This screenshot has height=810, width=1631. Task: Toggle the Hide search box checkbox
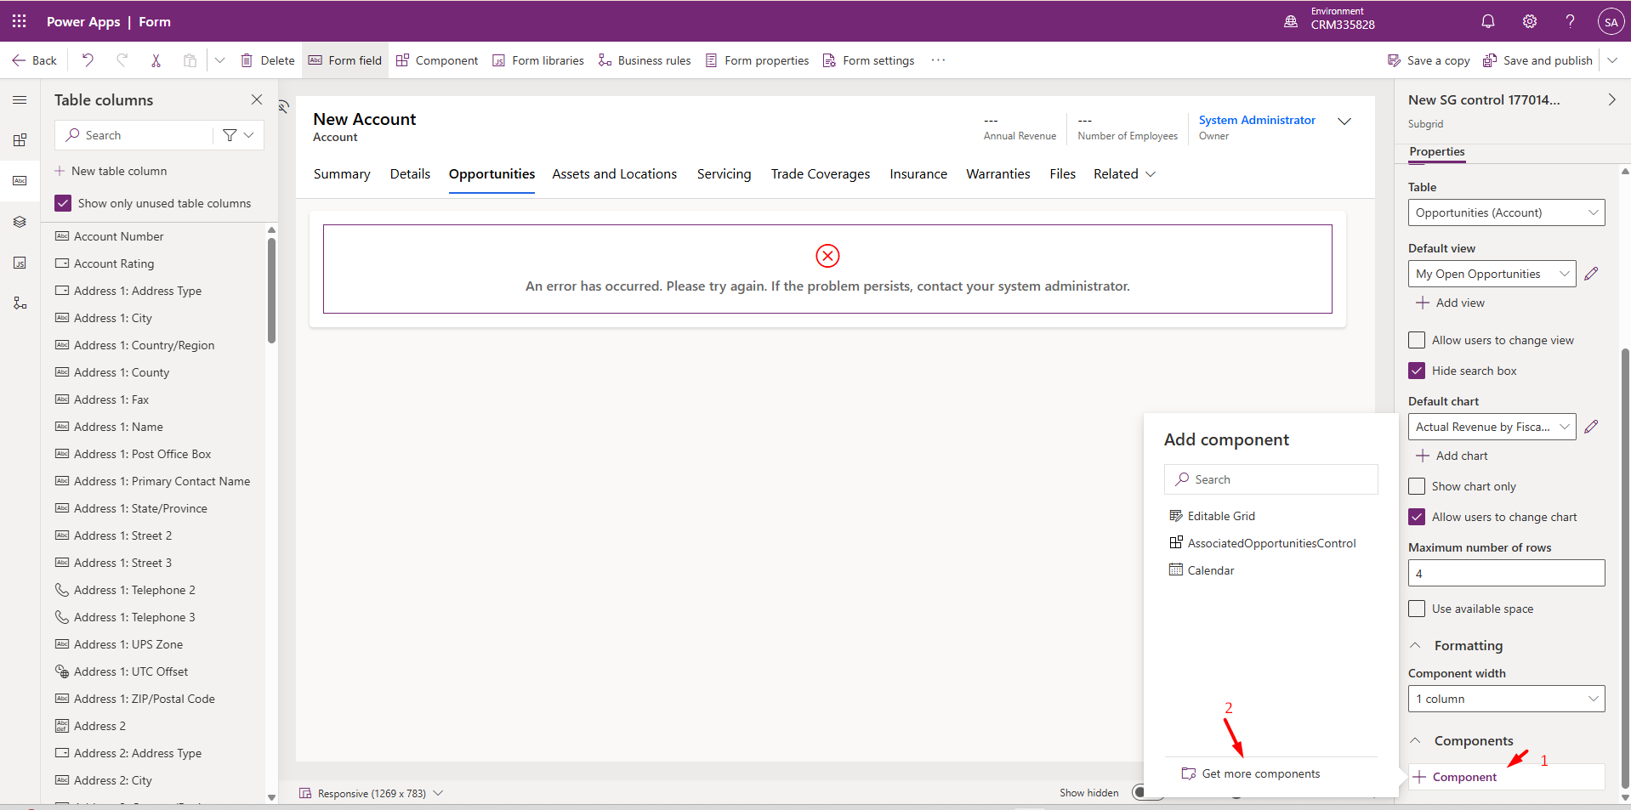click(x=1417, y=371)
